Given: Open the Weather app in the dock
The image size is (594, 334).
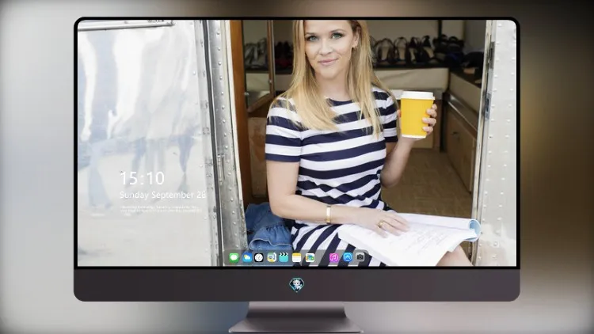Looking at the screenshot, I should point(246,258).
